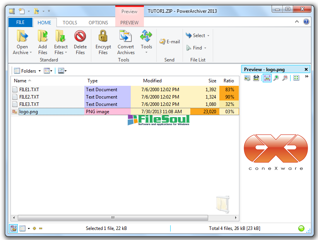
Task: Select FILE2.TXT in the file list
Action: 29,97
